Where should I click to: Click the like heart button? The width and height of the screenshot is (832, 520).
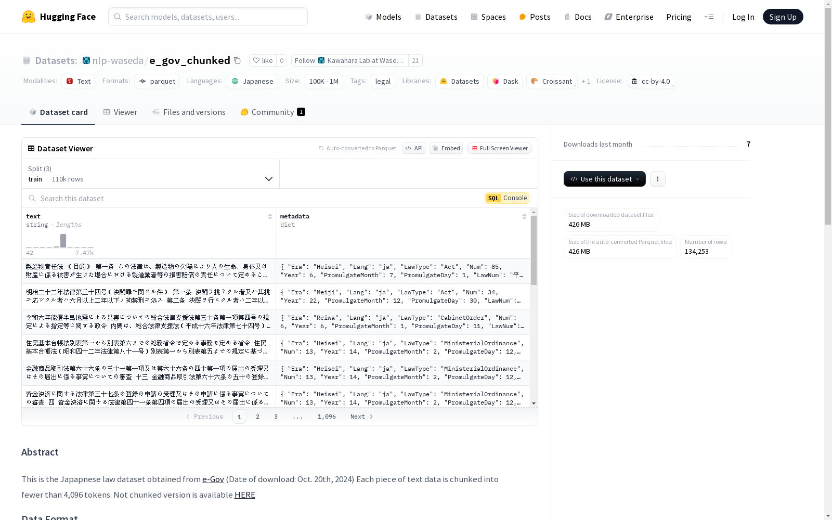tap(263, 60)
